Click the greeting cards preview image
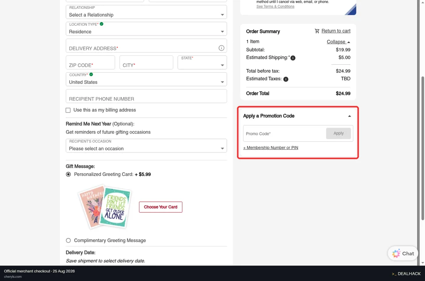Screen dimensions: 425x281 click(x=104, y=207)
